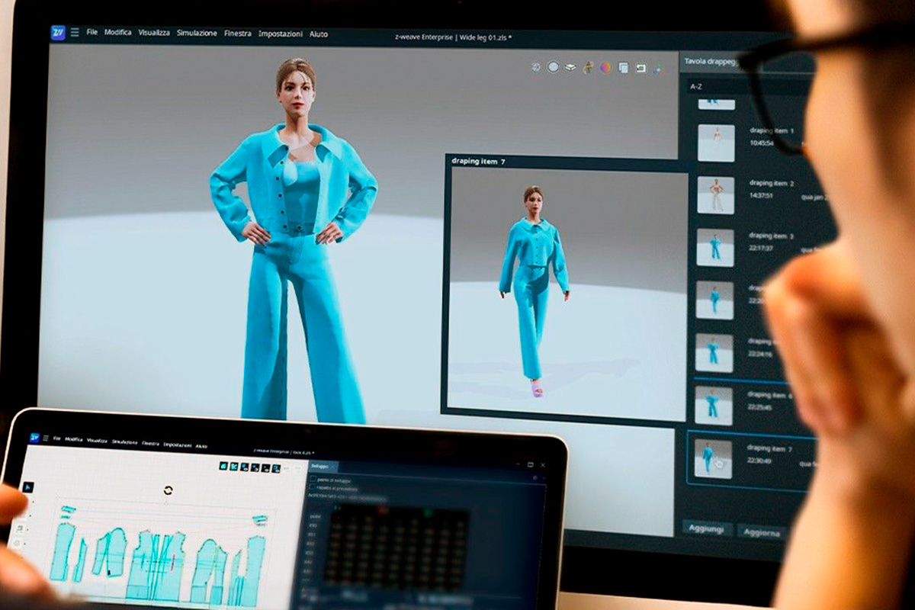Click the z-weave logo icon on main monitor
The width and height of the screenshot is (915, 610).
coord(58,33)
